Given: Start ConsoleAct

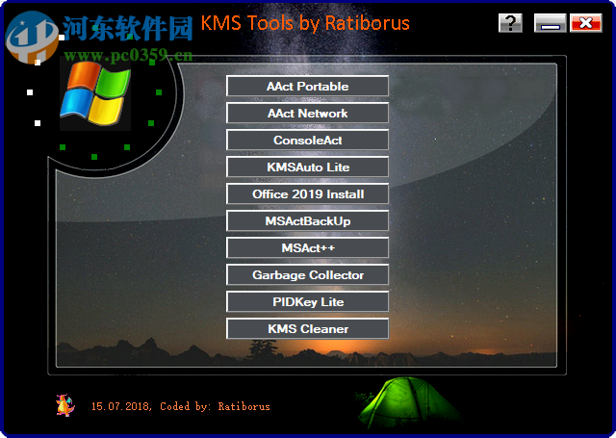Looking at the screenshot, I should click(307, 140).
